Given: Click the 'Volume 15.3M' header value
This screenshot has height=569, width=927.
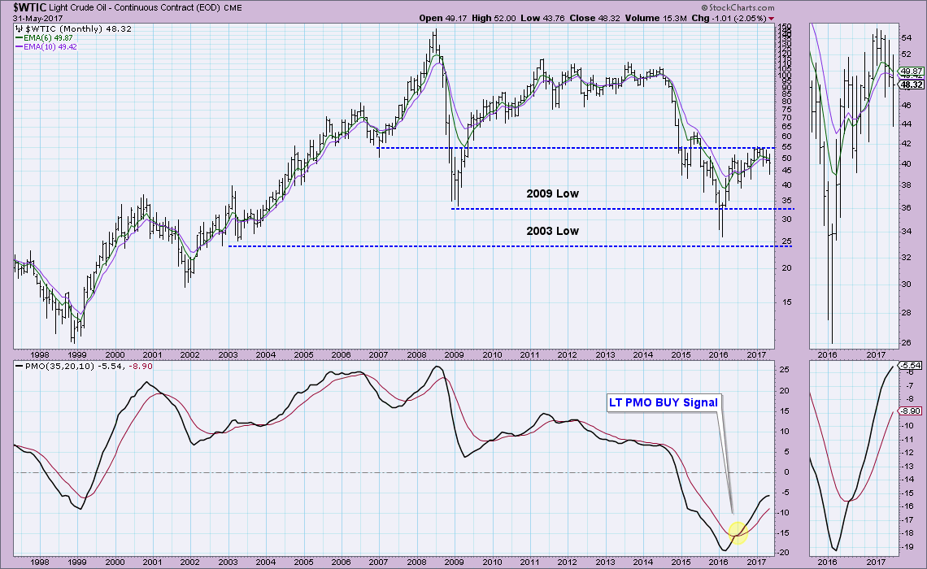Looking at the screenshot, I should (x=655, y=19).
